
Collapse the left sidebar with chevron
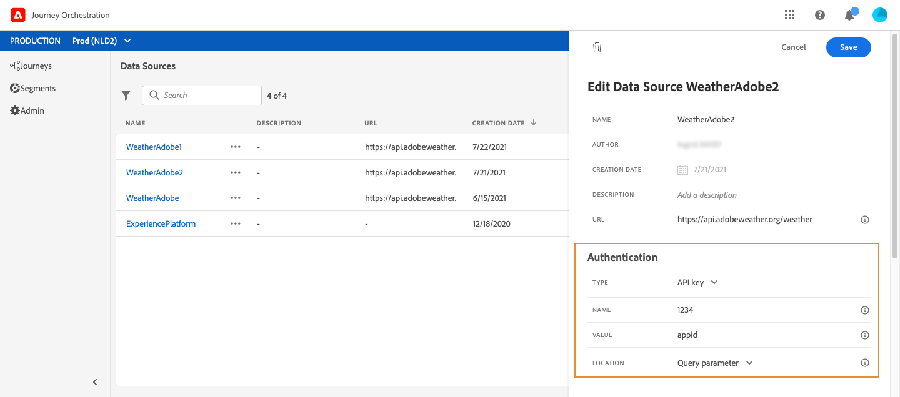[x=95, y=382]
